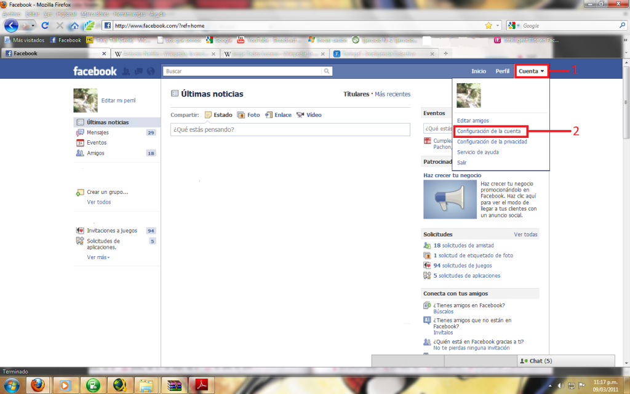Open the Marcadores menu
The height and width of the screenshot is (394, 630).
point(95,14)
